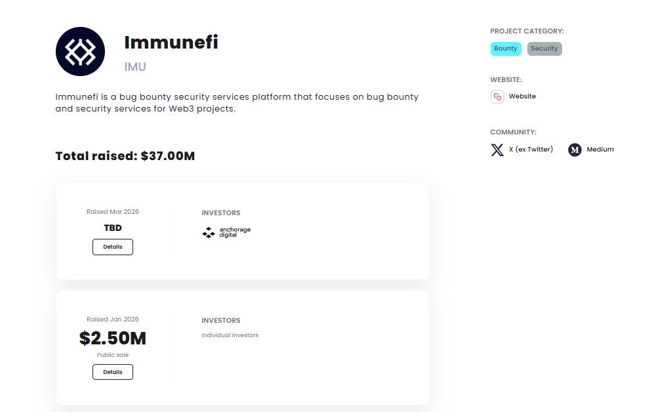Screen dimensions: 671x412
Task: Select the Security category tag
Action: [x=544, y=48]
